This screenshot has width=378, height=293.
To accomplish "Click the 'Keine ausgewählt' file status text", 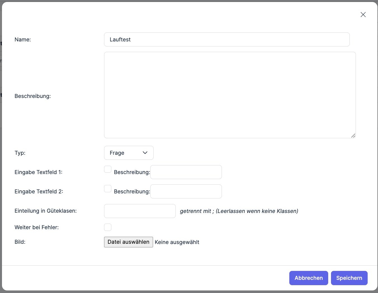I will click(177, 242).
